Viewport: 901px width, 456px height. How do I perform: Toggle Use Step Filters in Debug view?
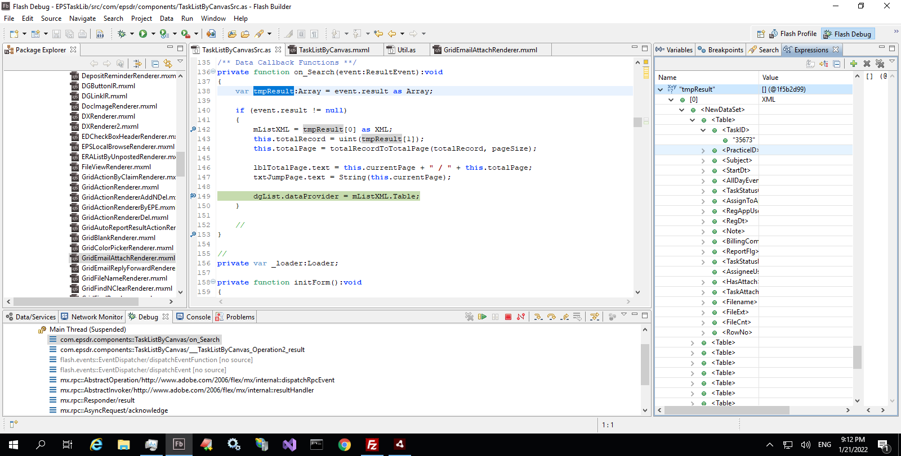point(595,317)
